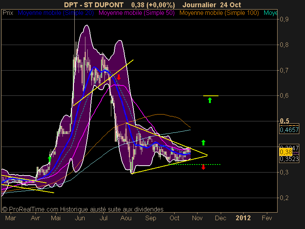
Task: Select the red arrow under the green dotted line
Action: [203, 167]
